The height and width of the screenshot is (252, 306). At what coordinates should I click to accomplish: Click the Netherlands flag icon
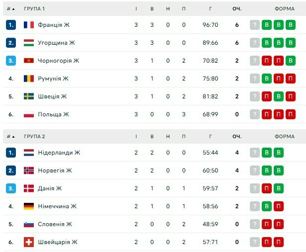click(29, 153)
